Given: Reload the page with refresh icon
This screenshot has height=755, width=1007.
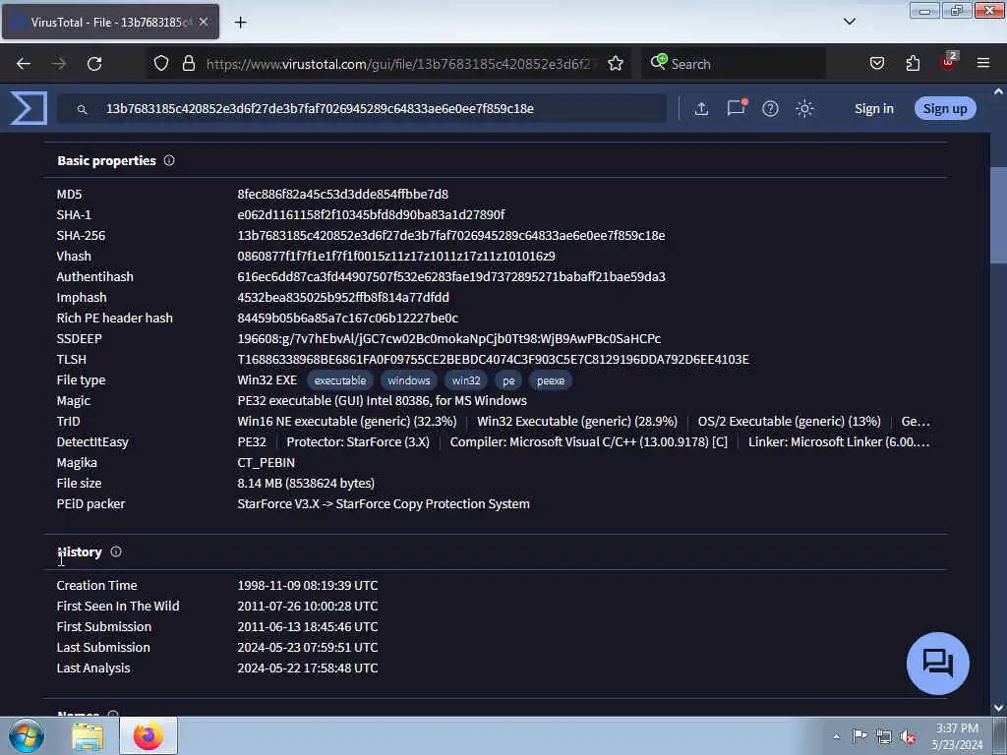Looking at the screenshot, I should 94,64.
